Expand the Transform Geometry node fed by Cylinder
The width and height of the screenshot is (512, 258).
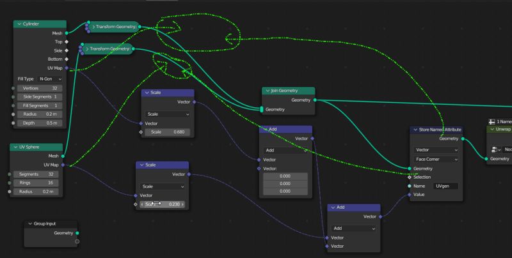point(93,27)
